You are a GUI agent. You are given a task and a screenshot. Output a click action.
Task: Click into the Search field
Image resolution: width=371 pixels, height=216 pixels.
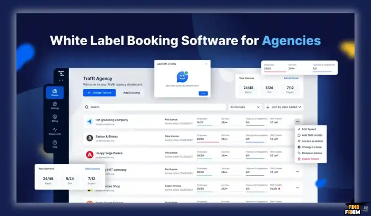pyautogui.click(x=156, y=107)
